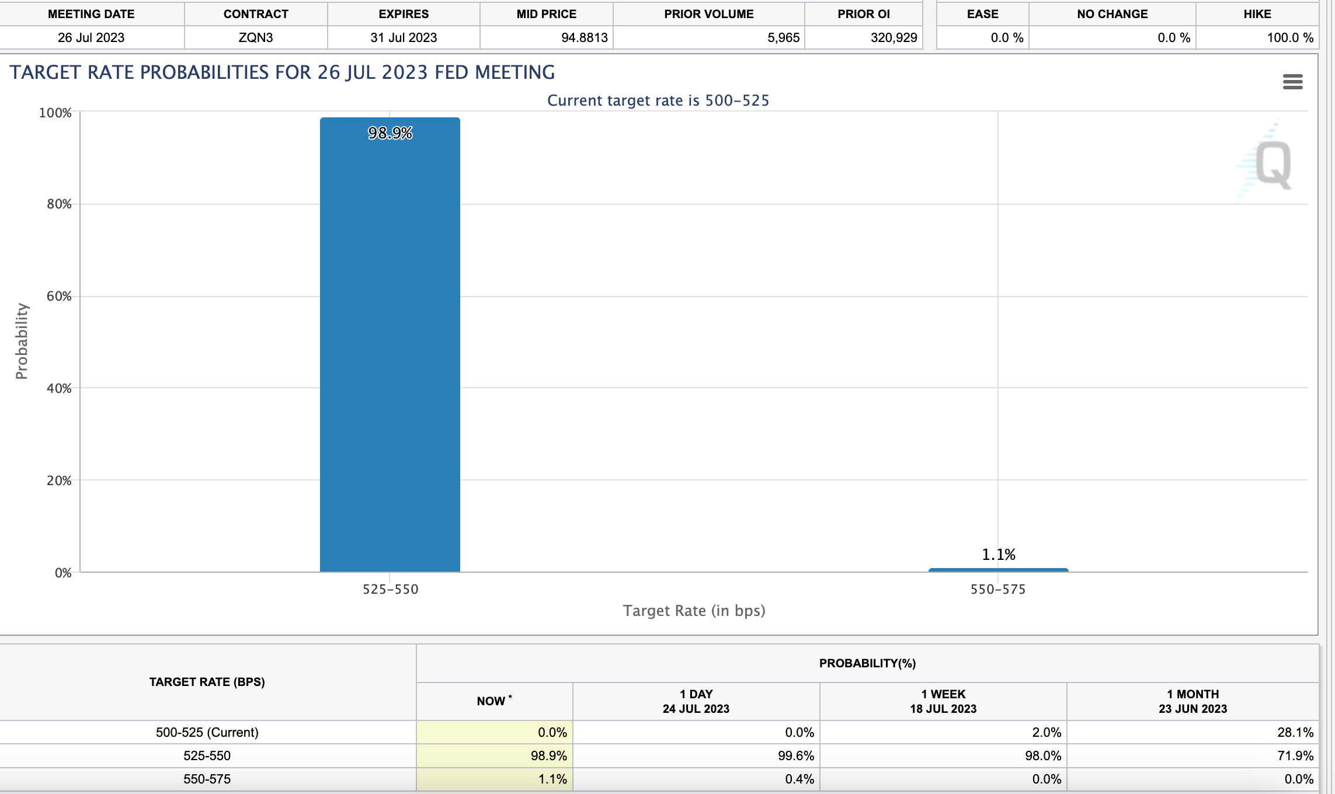This screenshot has height=794, width=1335.
Task: Click the NOW column header in probability table
Action: click(493, 701)
